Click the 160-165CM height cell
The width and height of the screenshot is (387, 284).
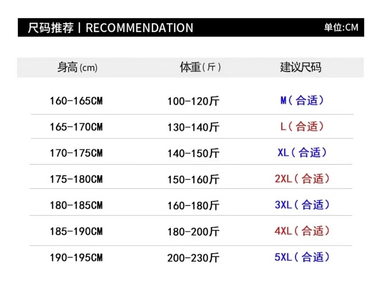(76, 101)
